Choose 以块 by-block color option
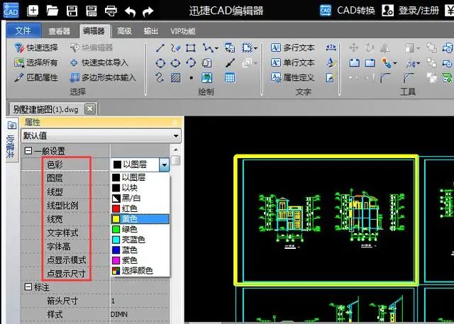454x324 pixels. [x=140, y=188]
